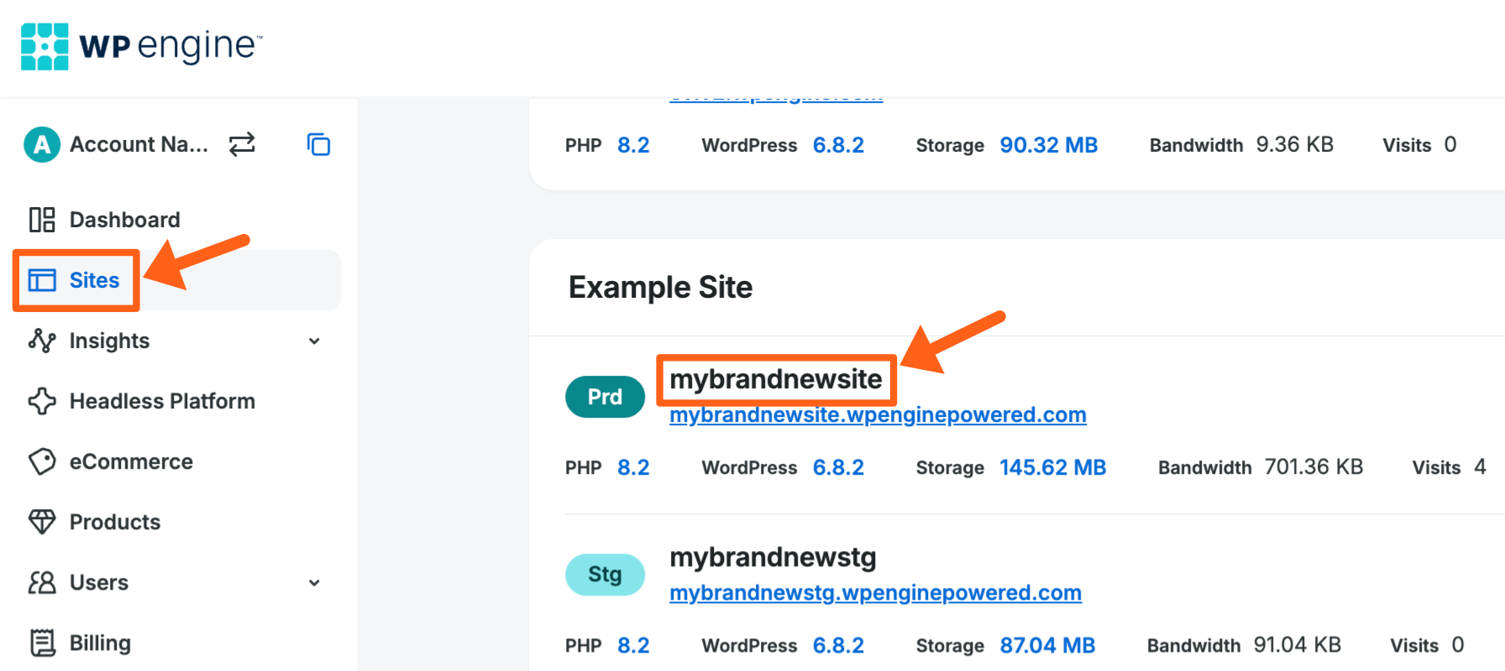
Task: Open the mybrandnewsite environment name
Action: click(x=775, y=379)
